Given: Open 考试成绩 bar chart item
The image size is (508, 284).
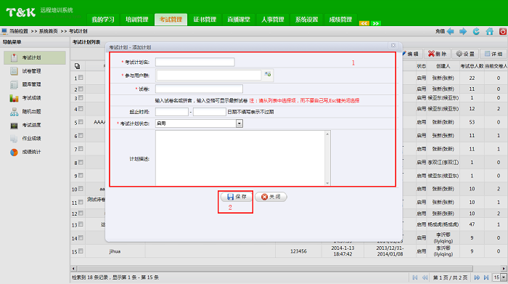Looking at the screenshot, I should click(x=31, y=98).
